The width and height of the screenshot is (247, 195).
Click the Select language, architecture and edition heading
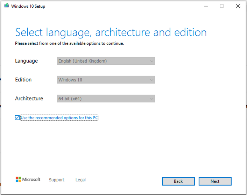(111, 32)
